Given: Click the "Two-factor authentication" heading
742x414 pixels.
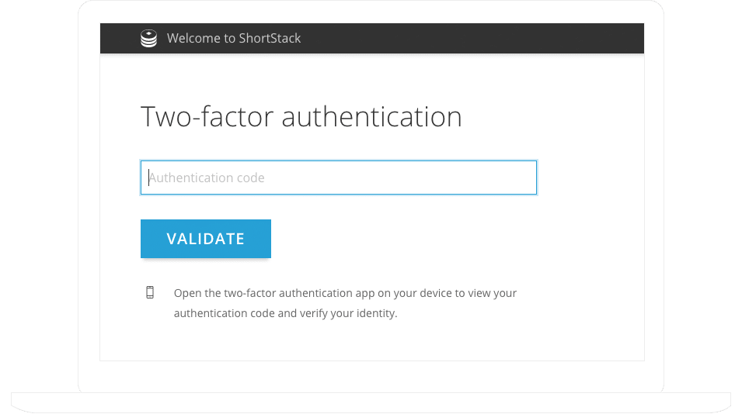Looking at the screenshot, I should [301, 116].
